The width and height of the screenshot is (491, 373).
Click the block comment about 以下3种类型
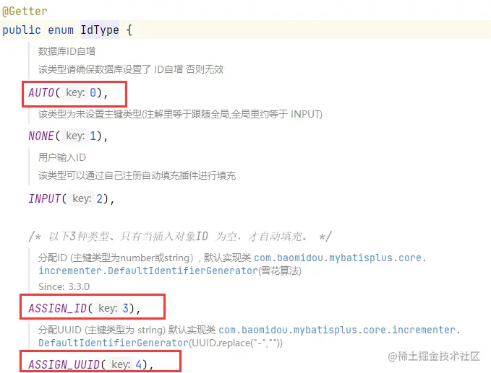180,236
